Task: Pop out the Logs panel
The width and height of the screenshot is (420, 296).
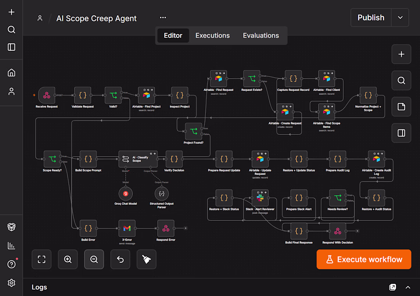Action: click(393, 287)
